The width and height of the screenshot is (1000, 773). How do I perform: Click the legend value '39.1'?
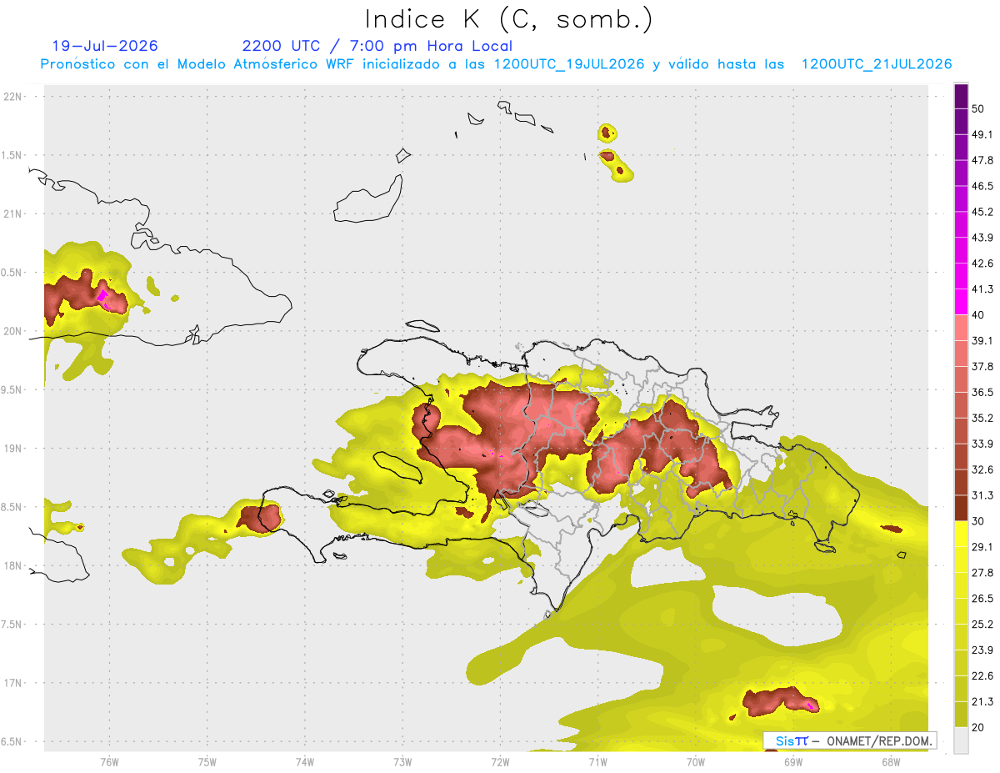(982, 340)
